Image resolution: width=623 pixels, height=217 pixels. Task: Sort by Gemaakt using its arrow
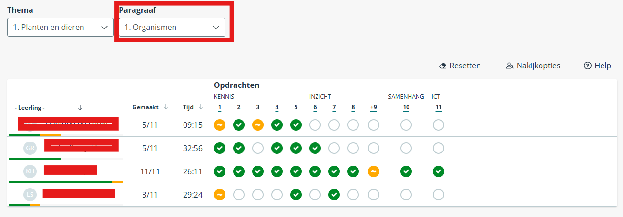pos(166,107)
